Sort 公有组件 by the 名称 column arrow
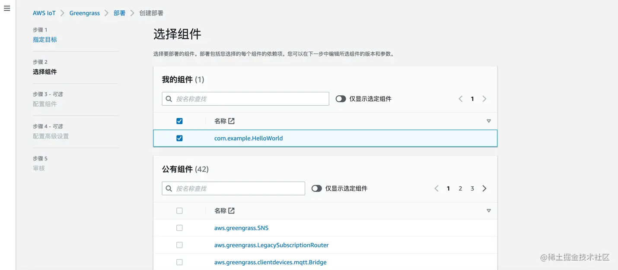Screen dimensions: 618x270 point(489,211)
